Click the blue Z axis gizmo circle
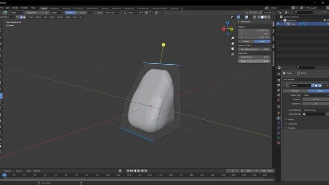The height and width of the screenshot is (185, 329). tap(227, 23)
